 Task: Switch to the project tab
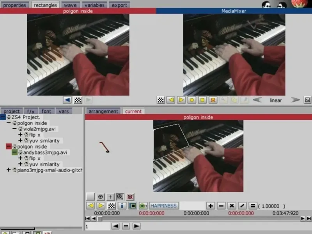click(12, 111)
